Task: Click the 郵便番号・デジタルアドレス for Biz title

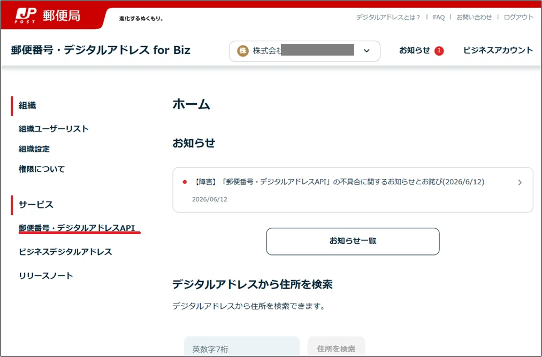Action: tap(101, 50)
